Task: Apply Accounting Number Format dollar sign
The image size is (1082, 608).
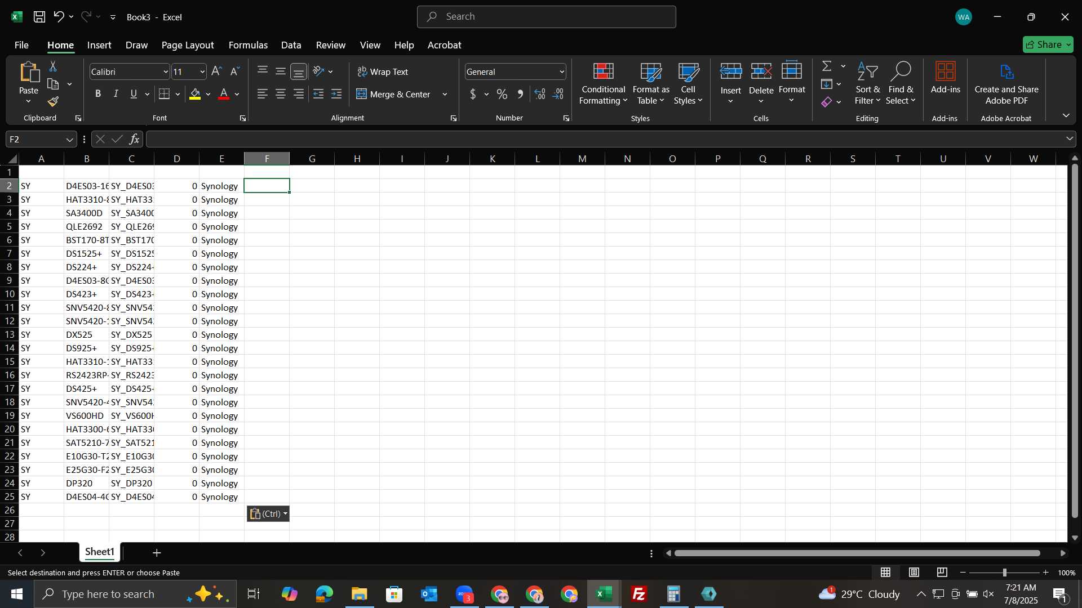Action: pyautogui.click(x=473, y=94)
